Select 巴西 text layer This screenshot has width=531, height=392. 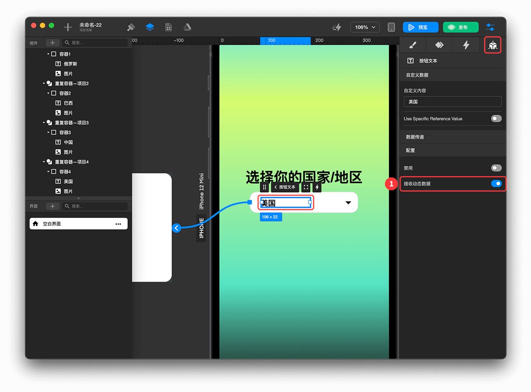tap(68, 103)
